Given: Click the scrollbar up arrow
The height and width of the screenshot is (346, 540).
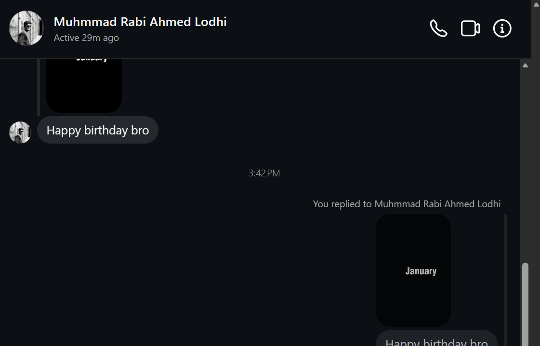Looking at the screenshot, I should [x=525, y=65].
